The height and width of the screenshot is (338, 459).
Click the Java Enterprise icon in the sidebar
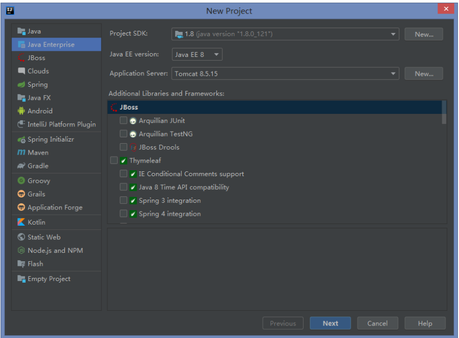21,45
